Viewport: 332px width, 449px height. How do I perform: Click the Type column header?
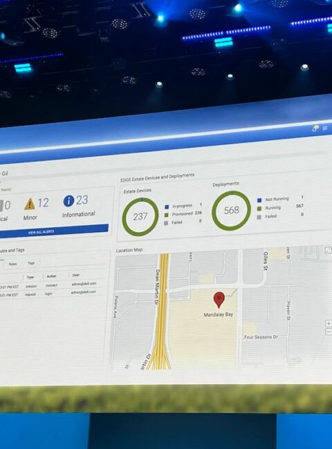coord(30,277)
